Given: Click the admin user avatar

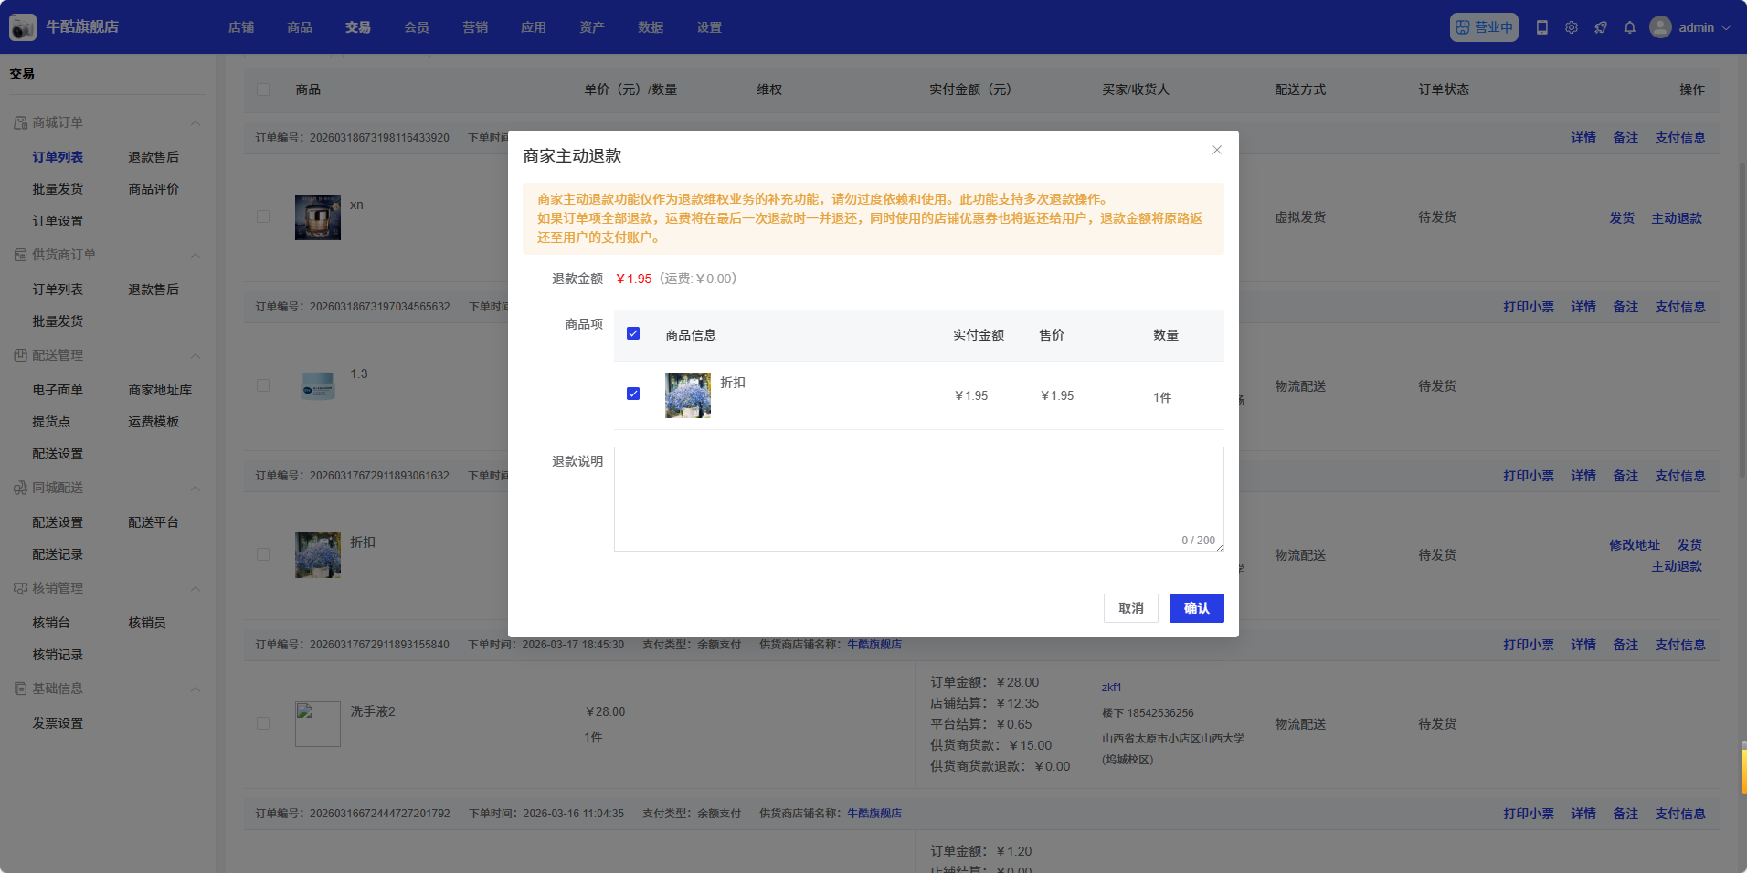Looking at the screenshot, I should pos(1660,27).
